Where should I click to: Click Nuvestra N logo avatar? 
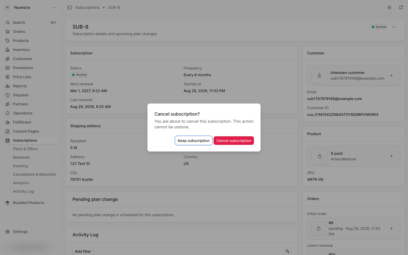click(x=7, y=7)
